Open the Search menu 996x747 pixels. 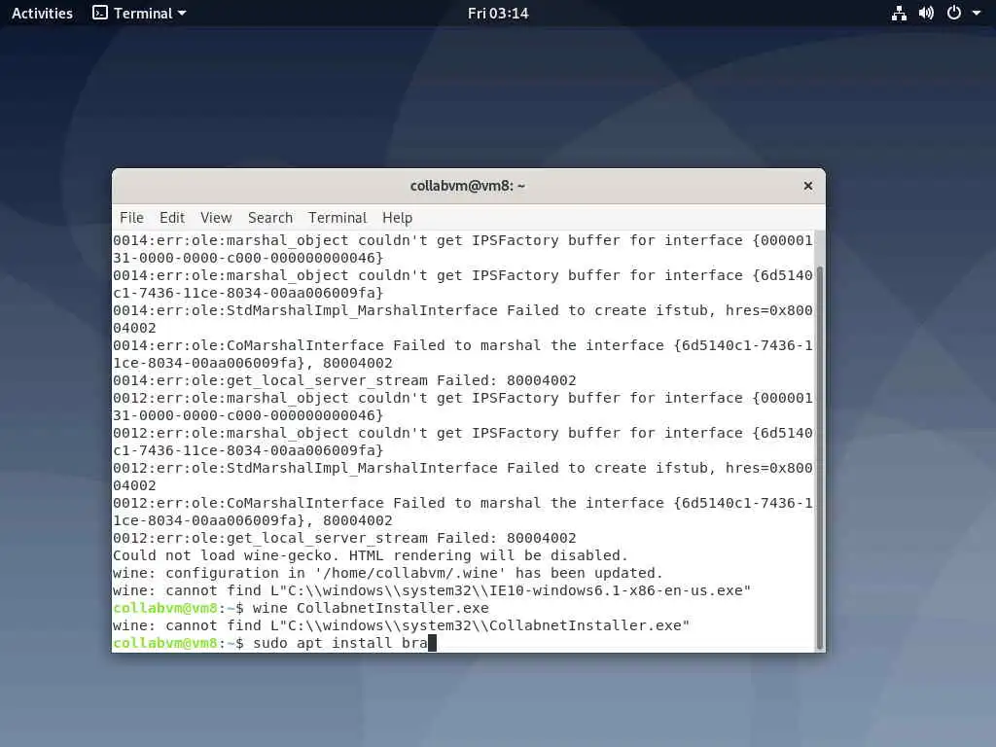[x=270, y=218]
